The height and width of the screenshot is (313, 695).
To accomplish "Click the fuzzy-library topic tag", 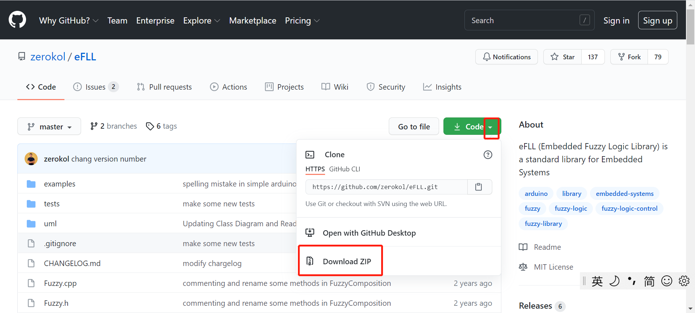I will (x=543, y=224).
